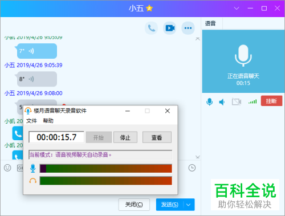Click the recorder app icon in its title bar
Screen dimensions: 285x216
(28, 111)
